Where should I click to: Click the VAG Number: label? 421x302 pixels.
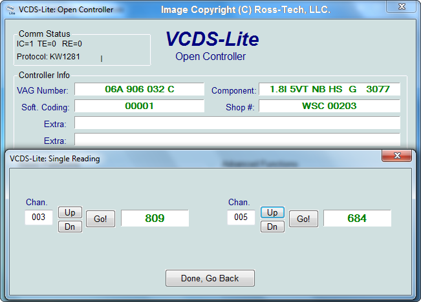(43, 90)
